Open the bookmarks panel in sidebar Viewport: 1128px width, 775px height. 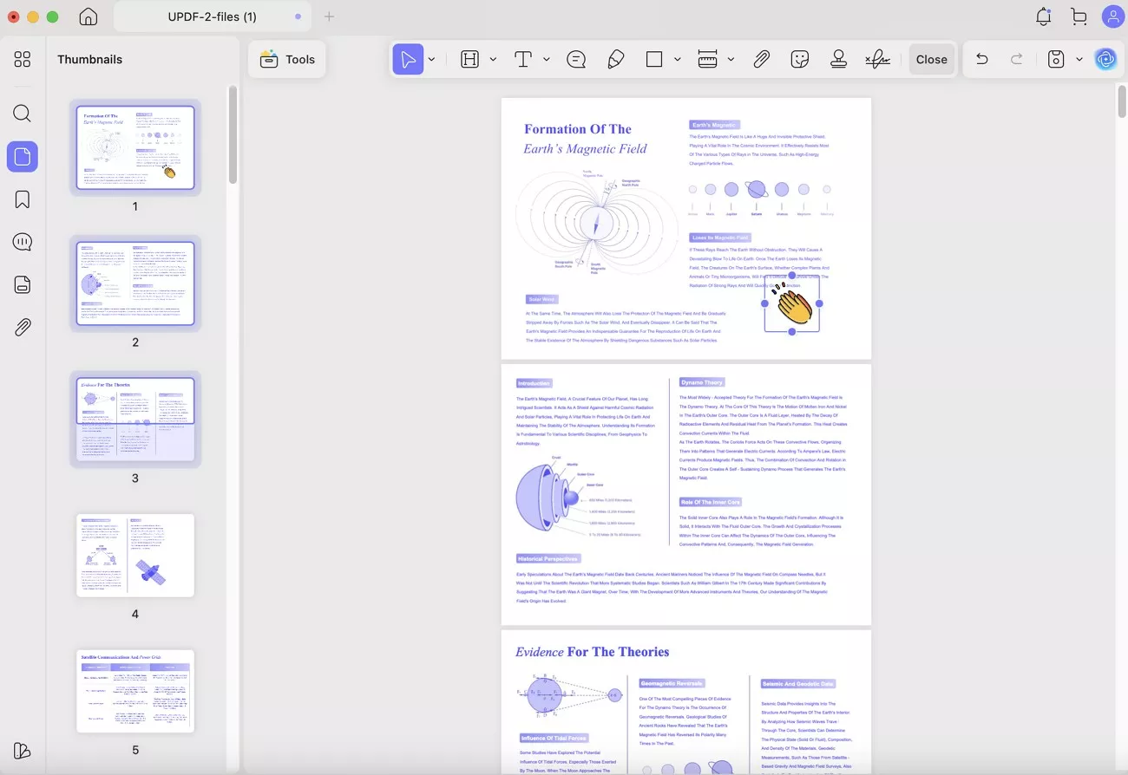click(23, 199)
